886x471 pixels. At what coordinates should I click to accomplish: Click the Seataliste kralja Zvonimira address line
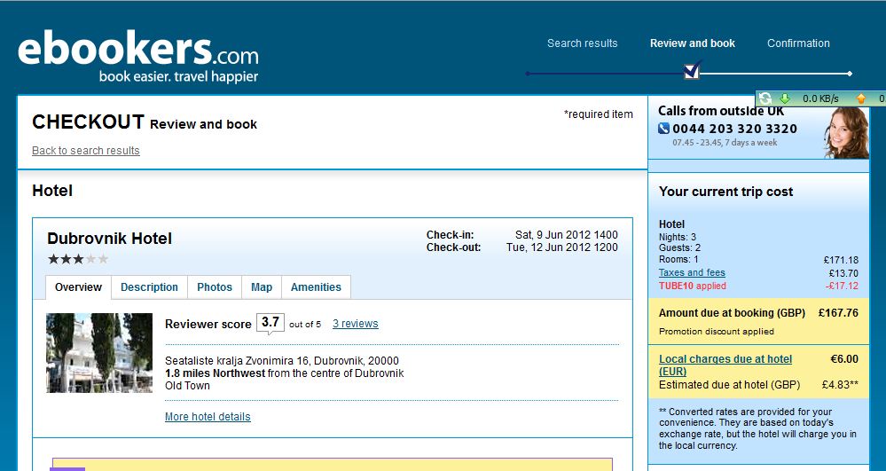(x=282, y=361)
